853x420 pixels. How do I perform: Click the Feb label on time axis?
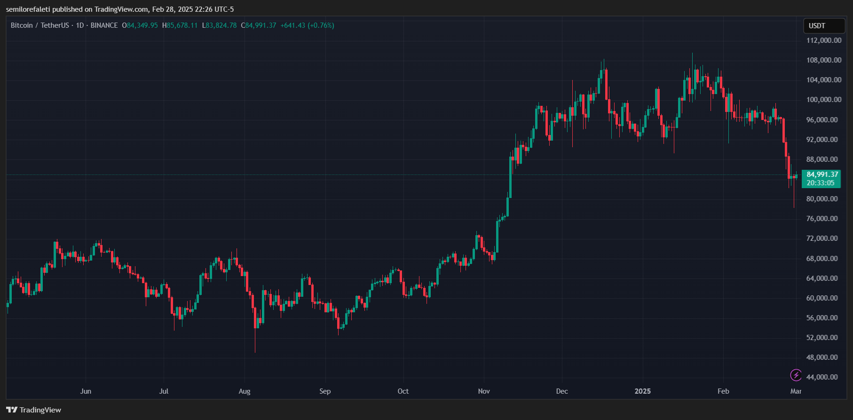tap(723, 391)
